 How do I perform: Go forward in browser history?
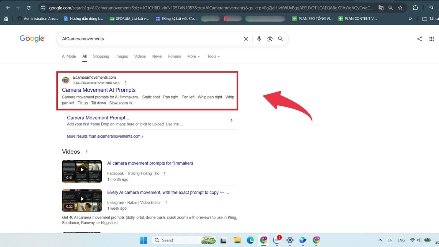18,8
